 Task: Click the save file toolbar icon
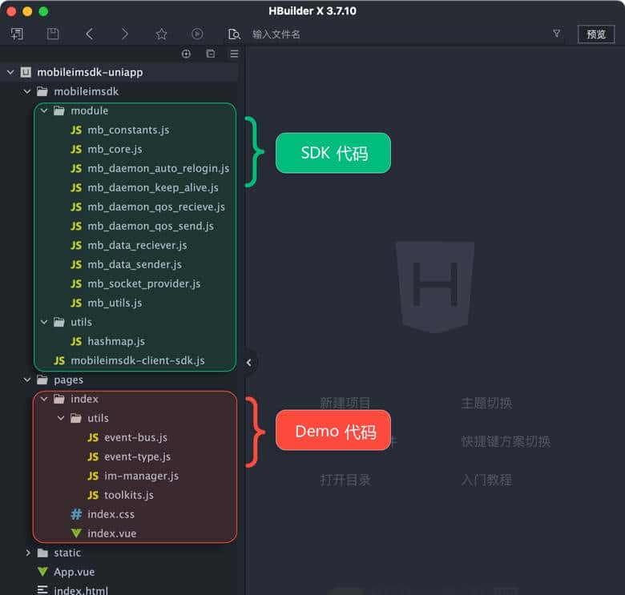[x=53, y=34]
